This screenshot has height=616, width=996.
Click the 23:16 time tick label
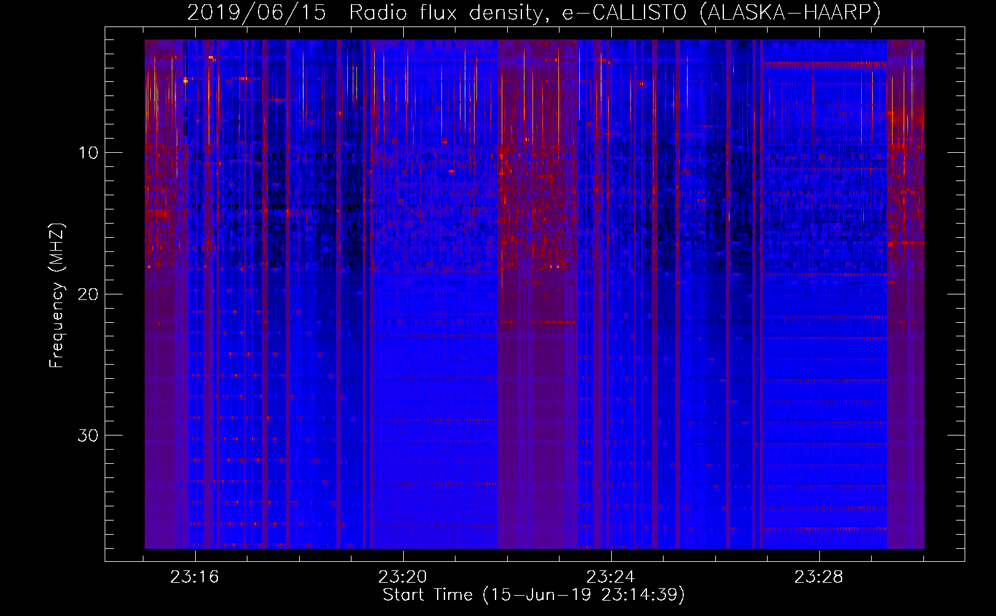pos(195,577)
